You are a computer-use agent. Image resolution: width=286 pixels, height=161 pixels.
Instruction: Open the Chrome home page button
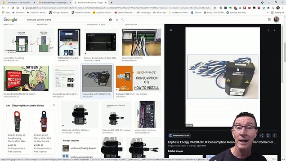click(18, 8)
